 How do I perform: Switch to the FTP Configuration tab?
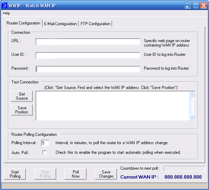coord(96,24)
